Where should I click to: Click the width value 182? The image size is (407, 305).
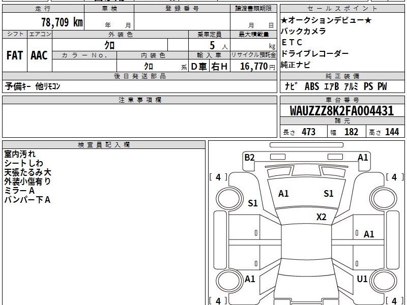352,132
